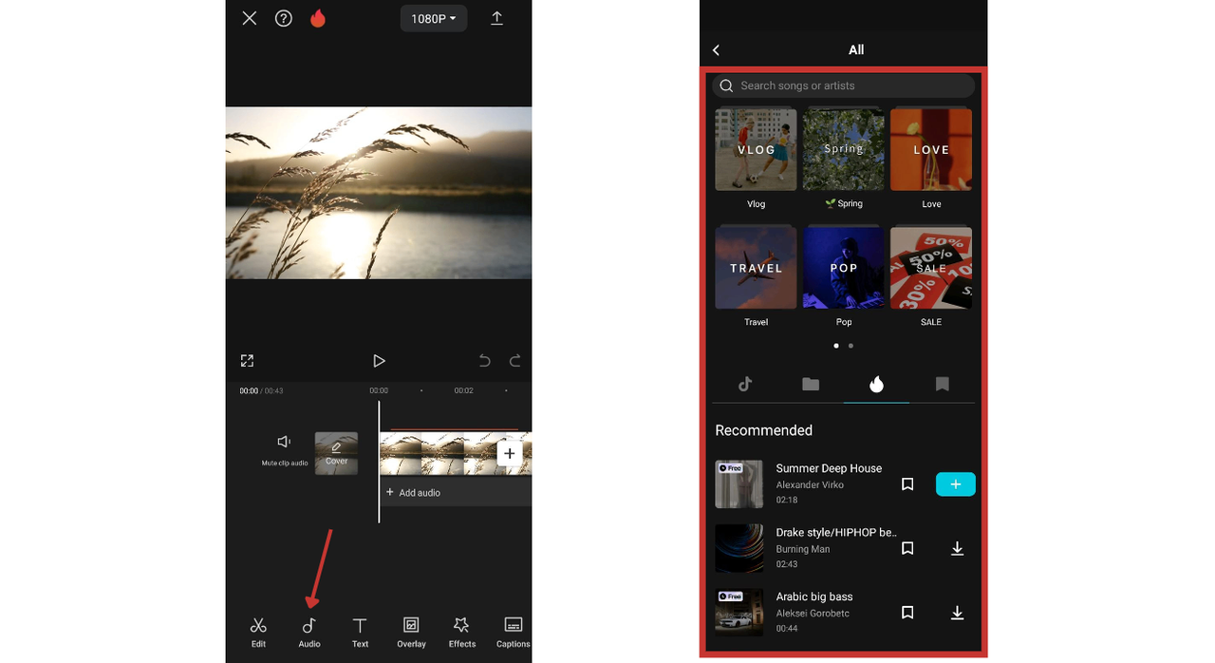The height and width of the screenshot is (663, 1215).
Task: Preview Summer Deep House cover thumbnail
Action: click(738, 484)
